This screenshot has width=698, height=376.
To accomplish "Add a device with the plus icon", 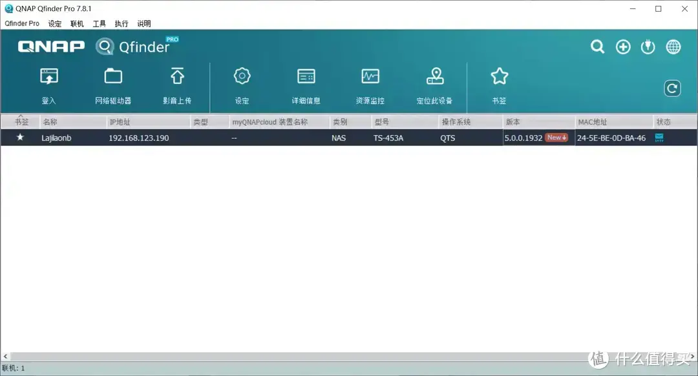I will tap(622, 47).
